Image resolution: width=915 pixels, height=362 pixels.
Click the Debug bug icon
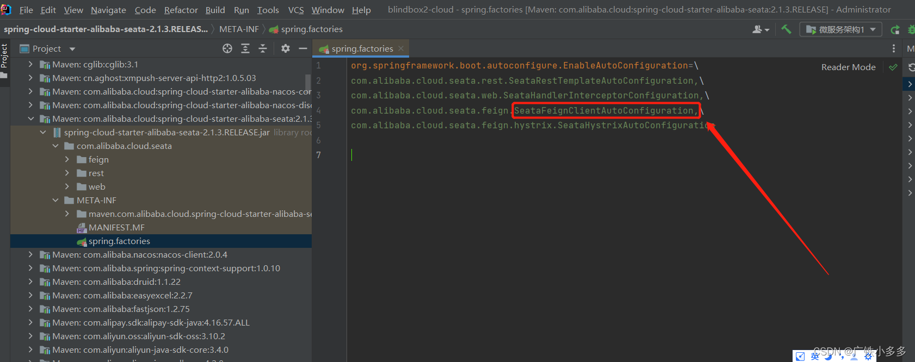pyautogui.click(x=912, y=30)
